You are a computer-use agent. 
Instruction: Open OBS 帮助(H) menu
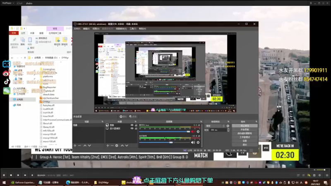tap(142, 29)
